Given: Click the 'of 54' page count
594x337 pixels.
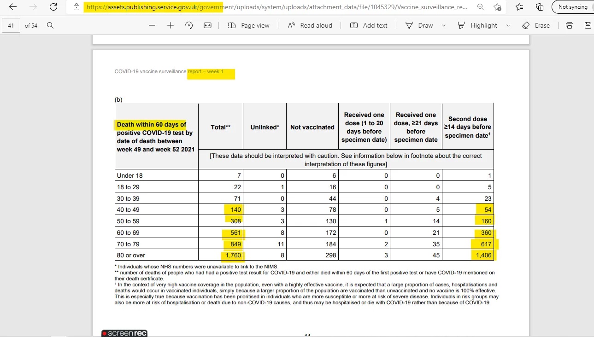Looking at the screenshot, I should 31,26.
